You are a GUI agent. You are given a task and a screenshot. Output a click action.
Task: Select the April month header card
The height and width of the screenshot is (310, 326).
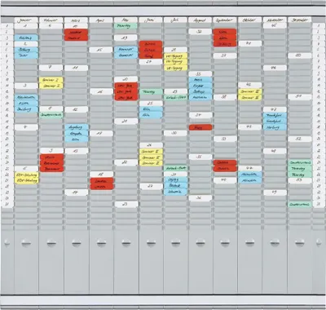coord(101,20)
